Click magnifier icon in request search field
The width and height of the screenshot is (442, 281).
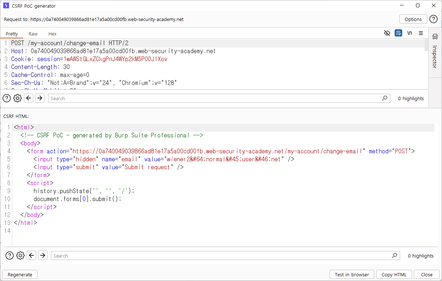(x=384, y=98)
